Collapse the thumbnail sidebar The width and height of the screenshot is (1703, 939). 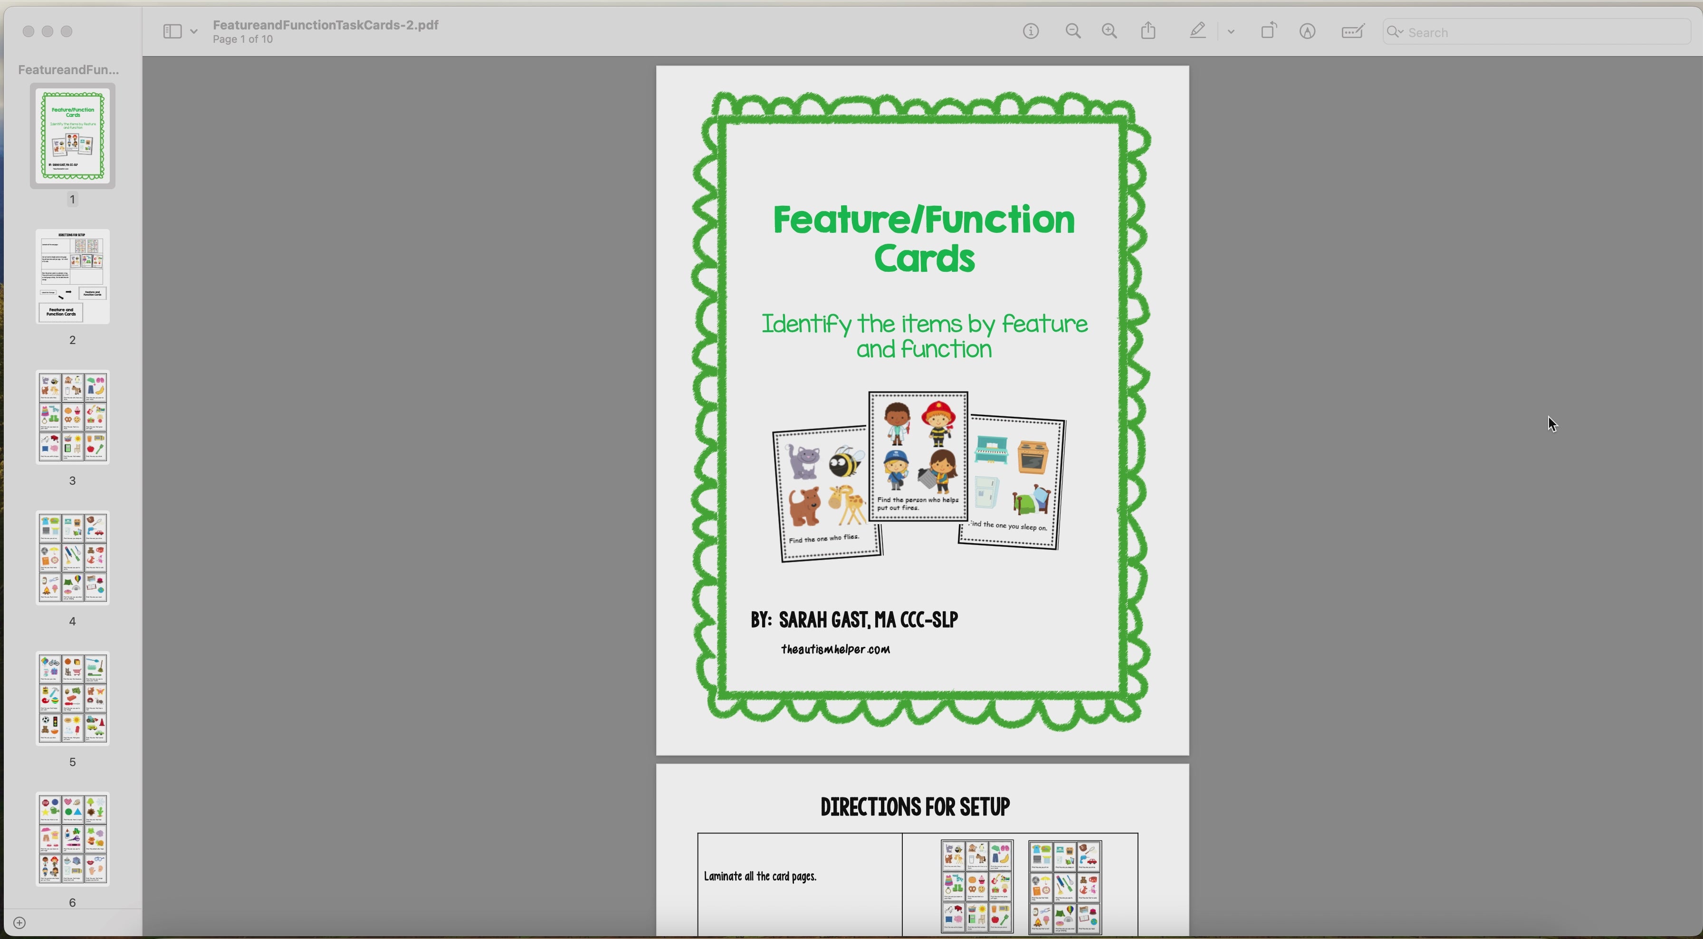[172, 30]
